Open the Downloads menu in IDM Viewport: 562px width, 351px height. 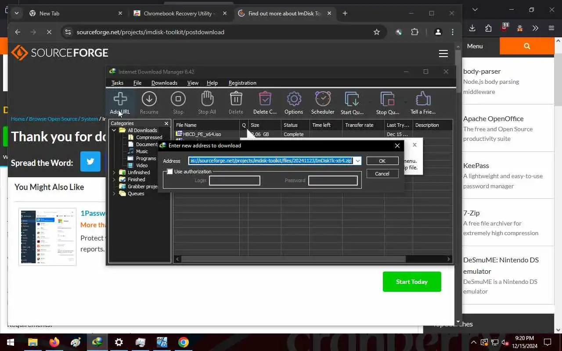164,83
